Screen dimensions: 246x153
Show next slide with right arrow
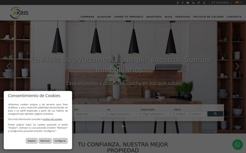coord(237,66)
